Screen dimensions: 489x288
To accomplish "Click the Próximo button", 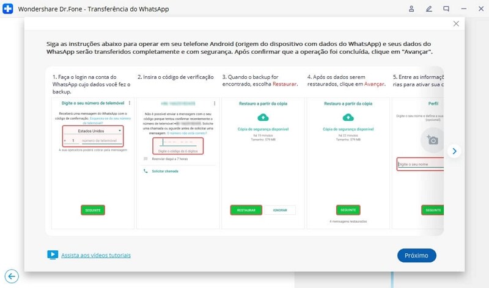I will 417,255.
